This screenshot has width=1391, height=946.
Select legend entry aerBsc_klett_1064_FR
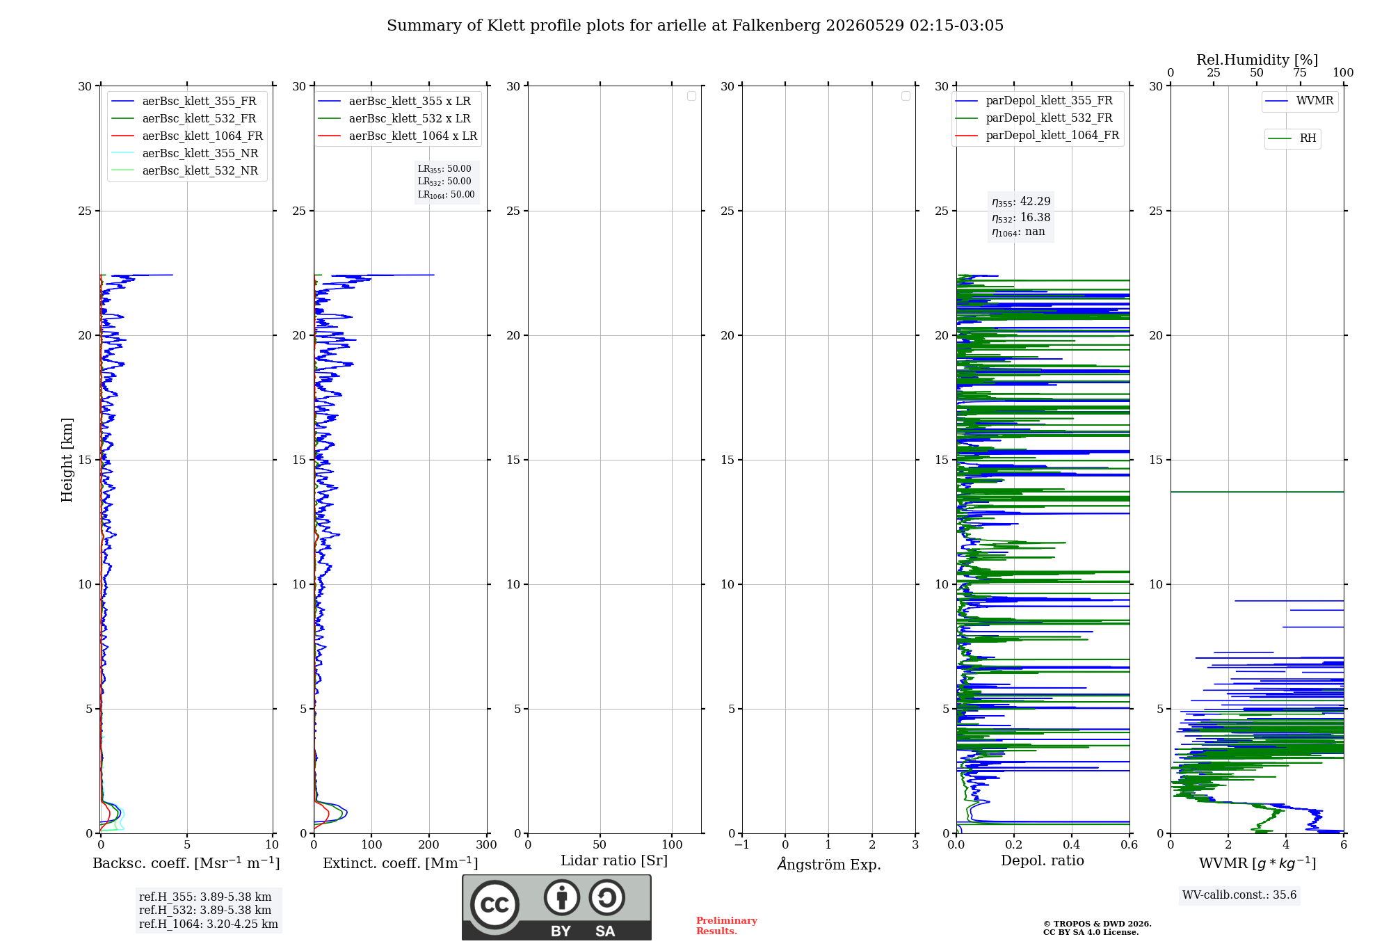click(x=187, y=136)
